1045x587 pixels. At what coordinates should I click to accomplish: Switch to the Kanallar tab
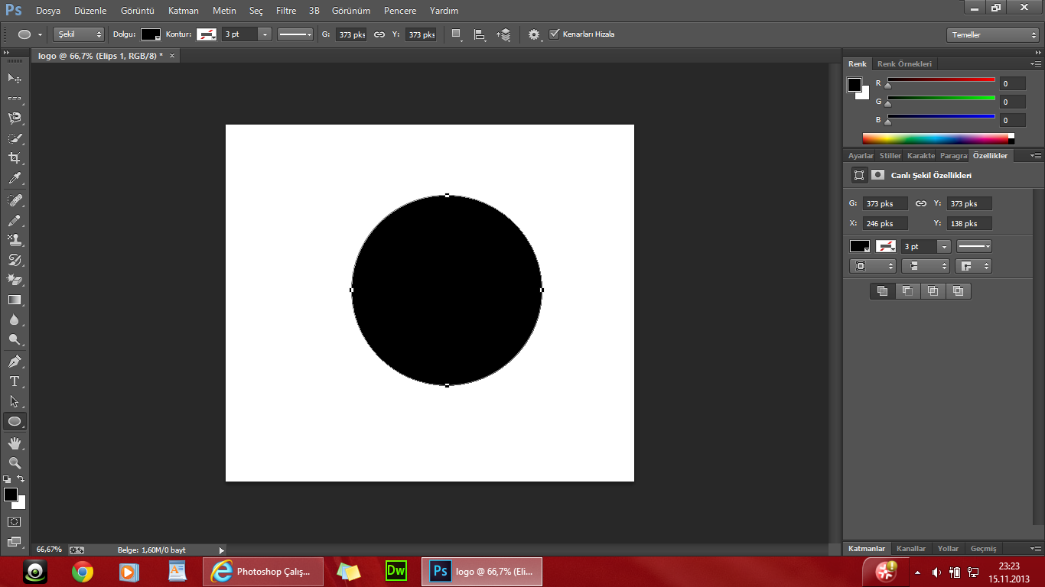coord(911,548)
